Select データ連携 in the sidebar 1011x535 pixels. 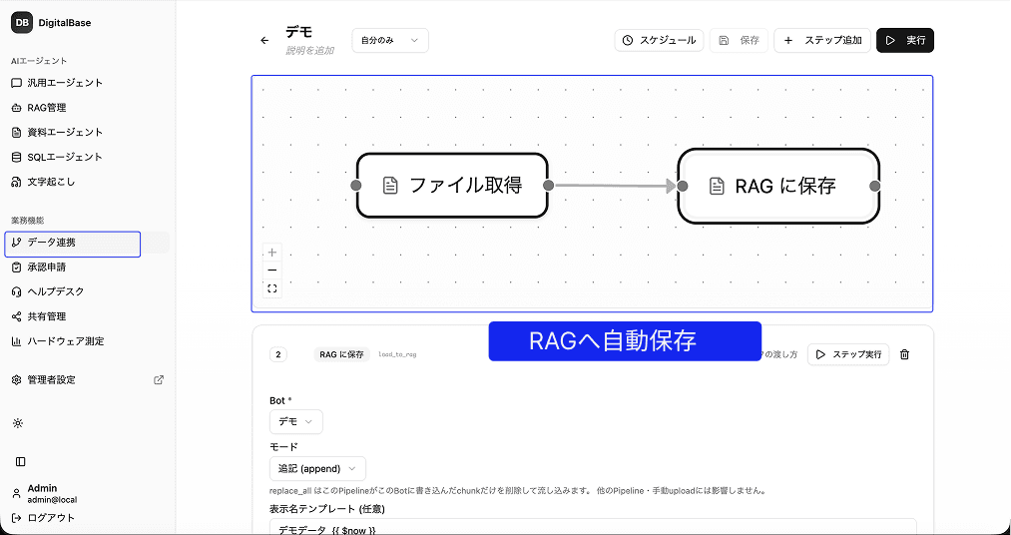pyautogui.click(x=87, y=243)
